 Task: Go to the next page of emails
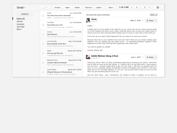(137, 8)
